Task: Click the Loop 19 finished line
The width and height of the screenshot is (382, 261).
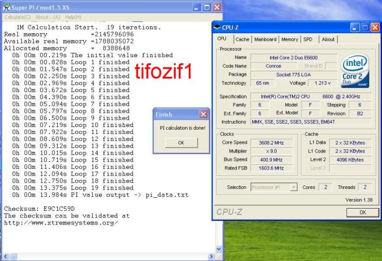Action: pyautogui.click(x=73, y=188)
